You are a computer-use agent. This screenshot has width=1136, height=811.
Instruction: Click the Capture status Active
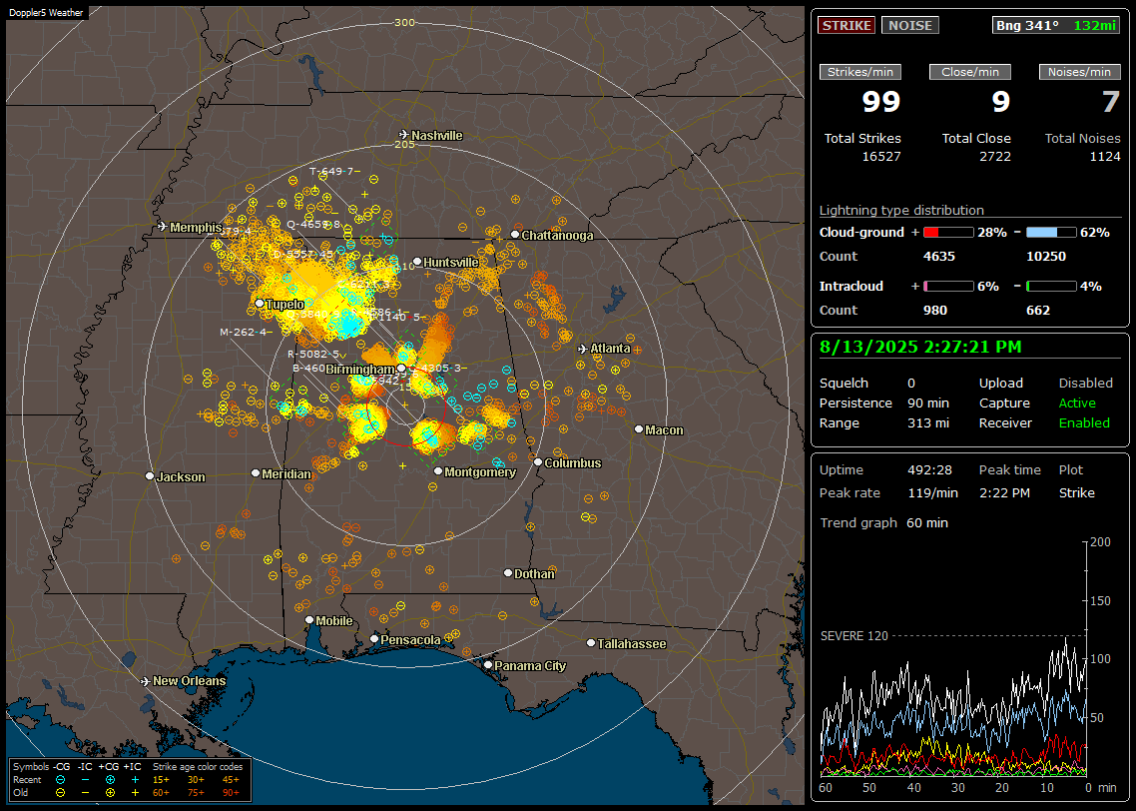tap(1076, 403)
